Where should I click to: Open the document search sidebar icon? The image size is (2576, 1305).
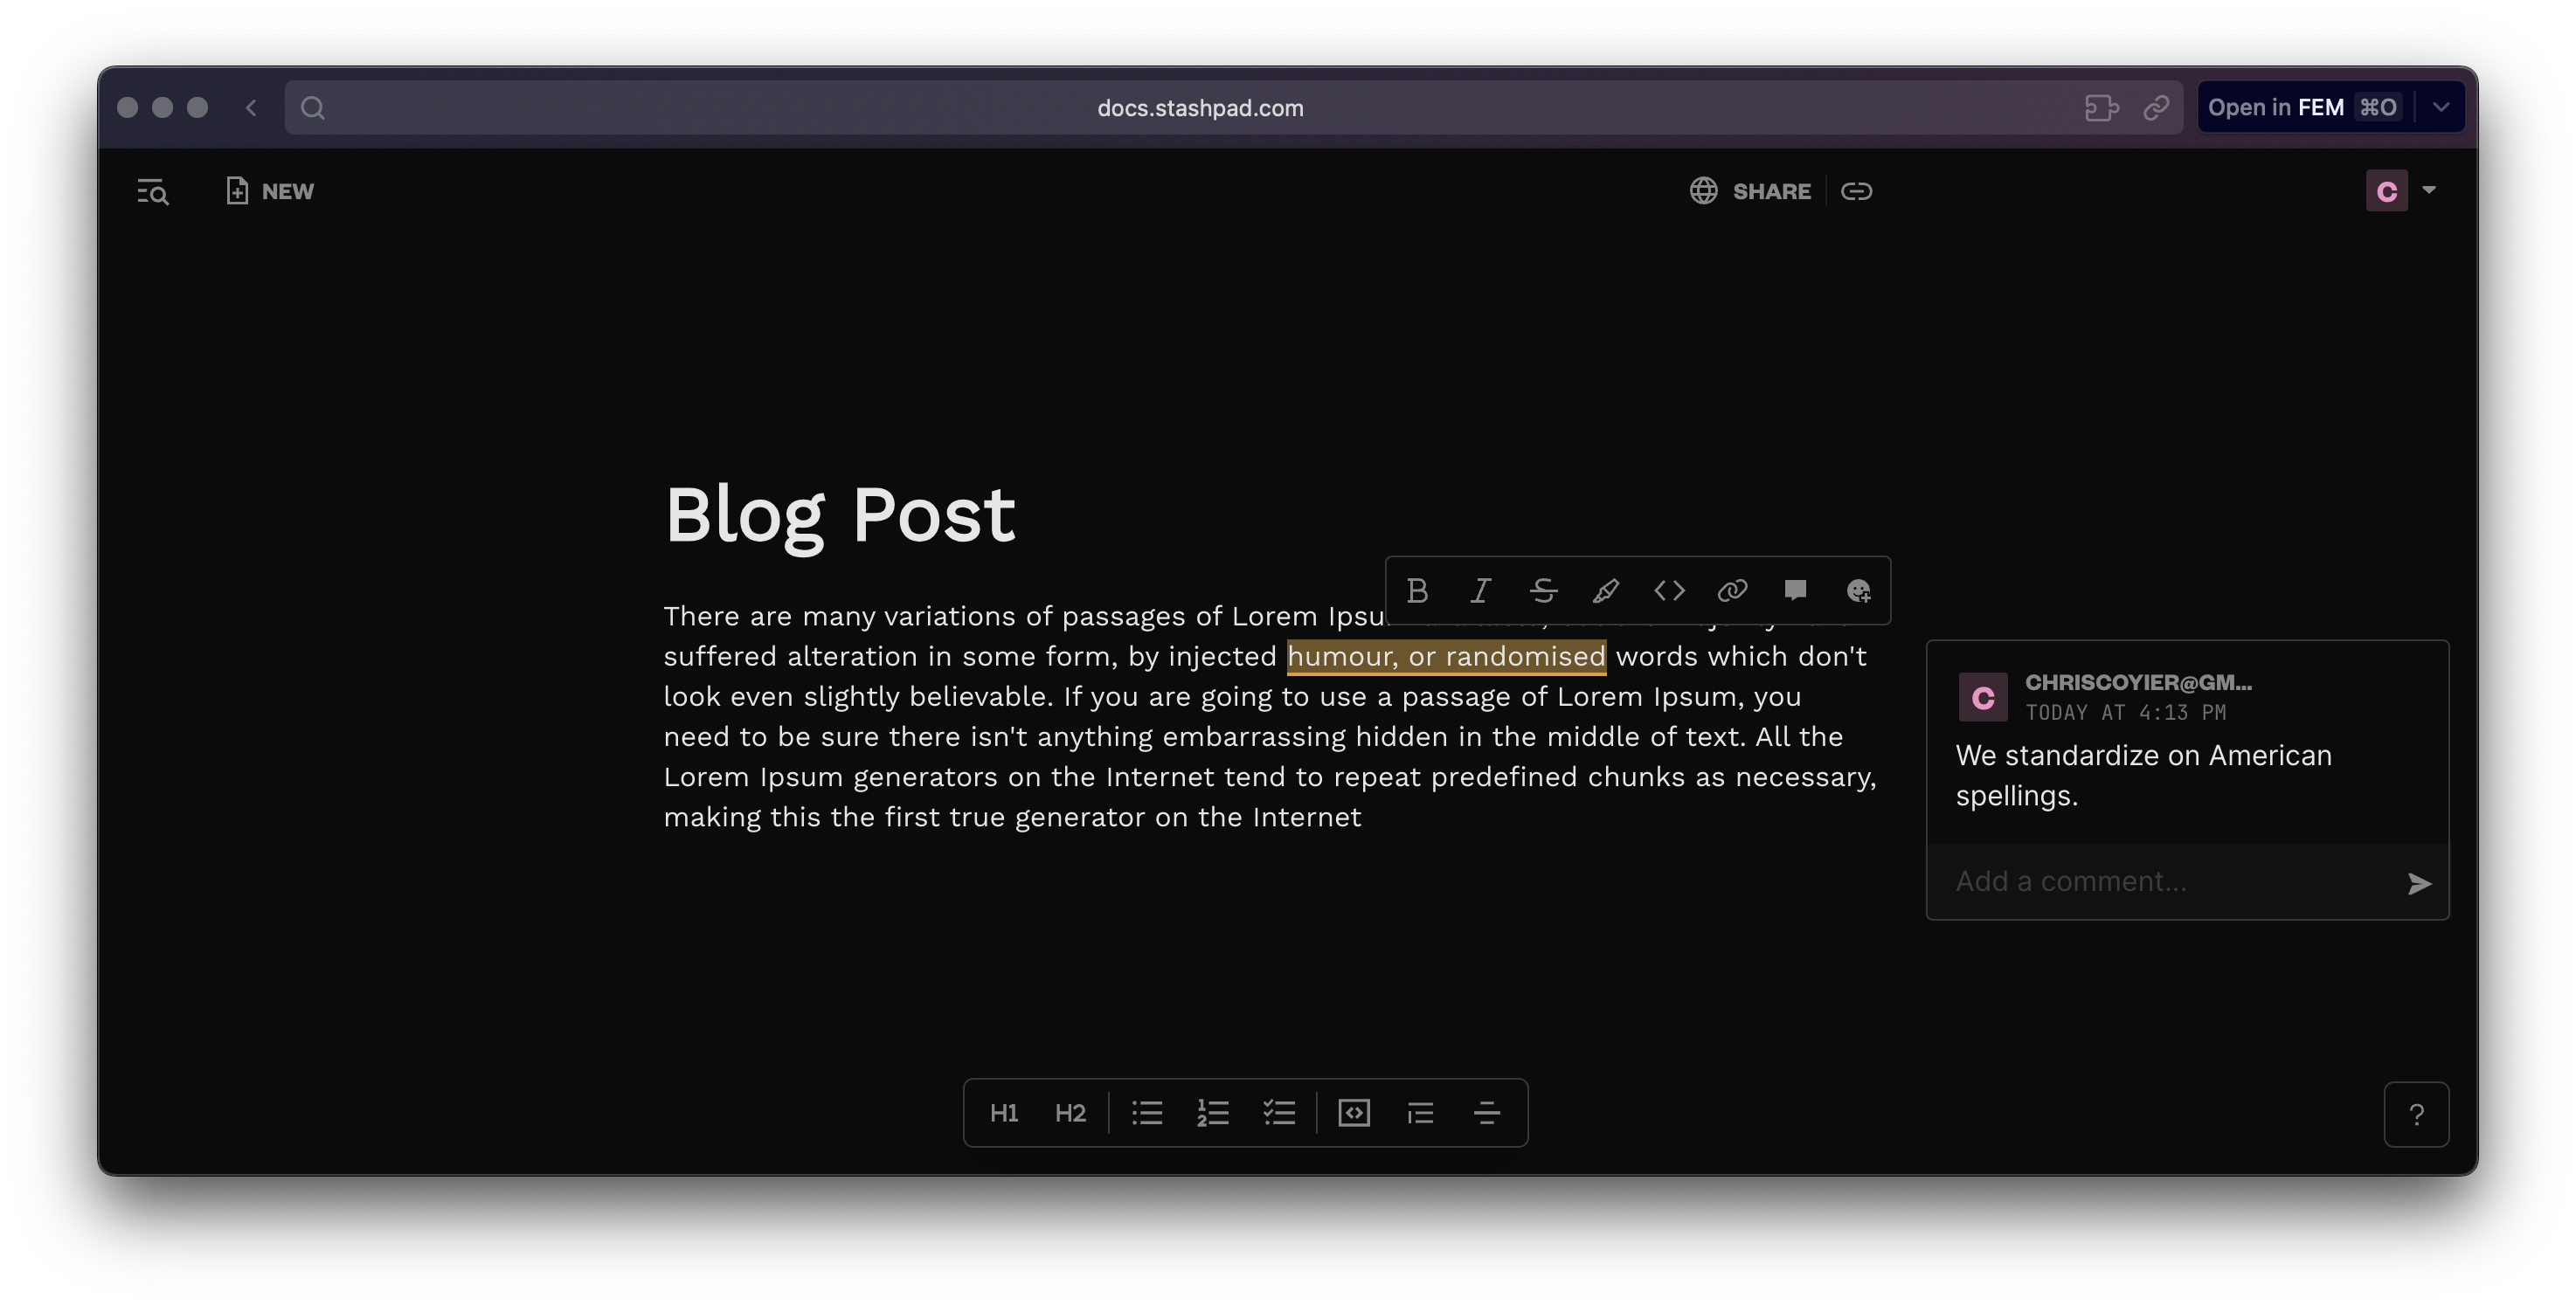tap(153, 191)
